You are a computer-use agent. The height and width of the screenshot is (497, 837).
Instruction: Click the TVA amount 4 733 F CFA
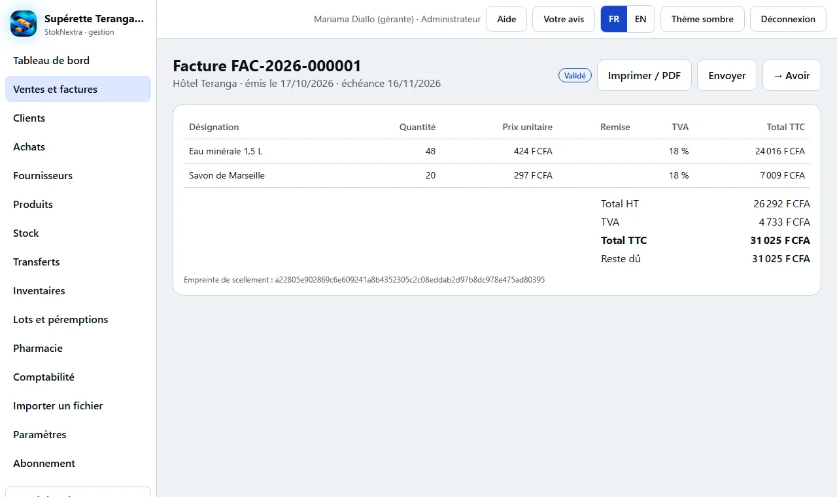(785, 222)
